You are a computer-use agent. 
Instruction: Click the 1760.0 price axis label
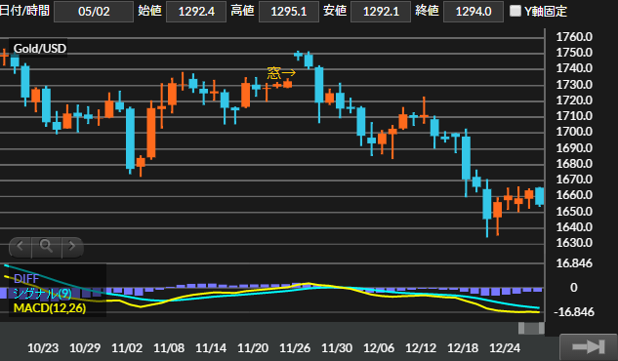click(574, 37)
